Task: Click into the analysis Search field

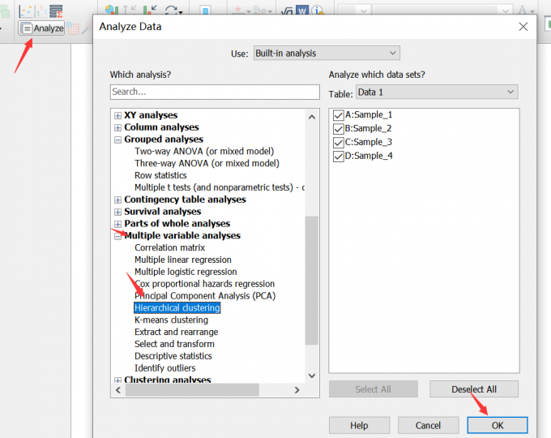Action: pos(214,92)
